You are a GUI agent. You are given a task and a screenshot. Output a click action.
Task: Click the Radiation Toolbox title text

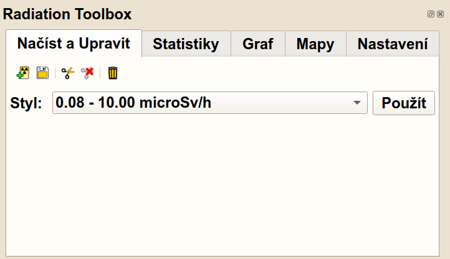click(67, 14)
